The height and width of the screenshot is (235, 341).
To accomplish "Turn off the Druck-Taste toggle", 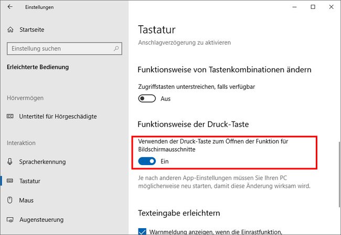I will (x=147, y=161).
